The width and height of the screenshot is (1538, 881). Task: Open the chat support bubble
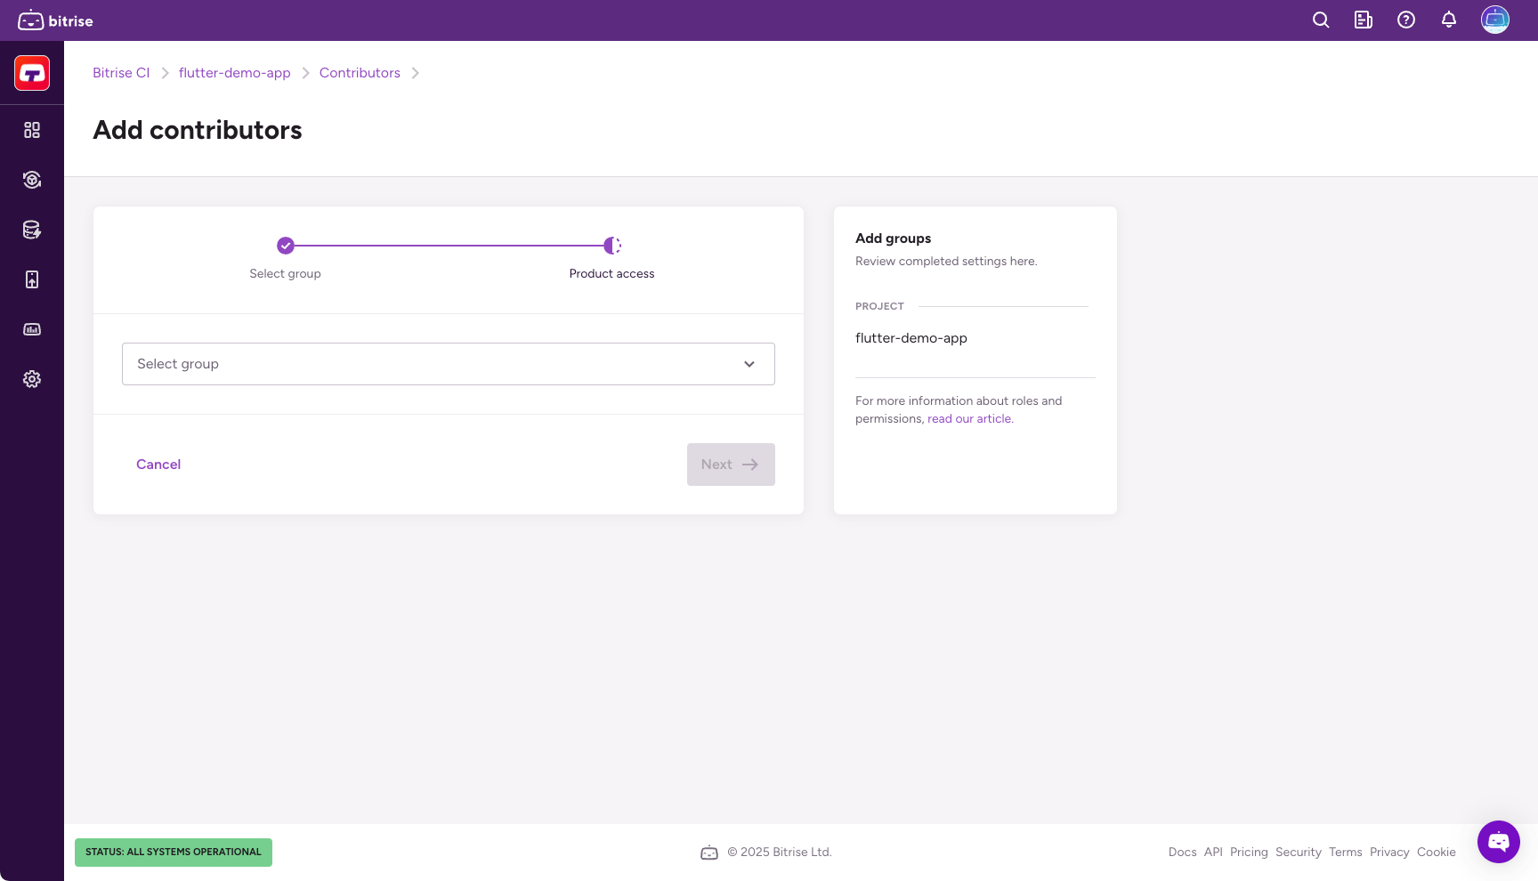click(1498, 841)
